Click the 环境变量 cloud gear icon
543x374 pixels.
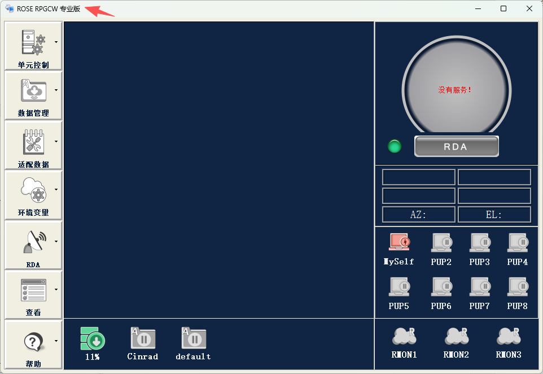(33, 190)
